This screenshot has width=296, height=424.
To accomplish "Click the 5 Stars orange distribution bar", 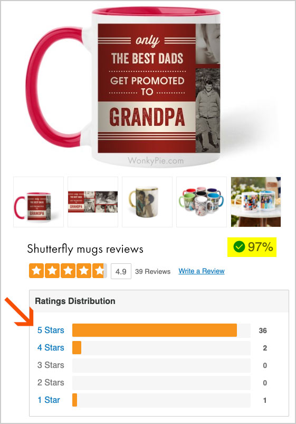I will pyautogui.click(x=155, y=330).
